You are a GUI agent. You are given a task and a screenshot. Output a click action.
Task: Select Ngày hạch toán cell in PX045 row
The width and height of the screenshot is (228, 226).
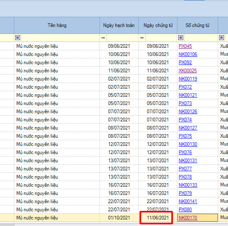click(x=119, y=46)
